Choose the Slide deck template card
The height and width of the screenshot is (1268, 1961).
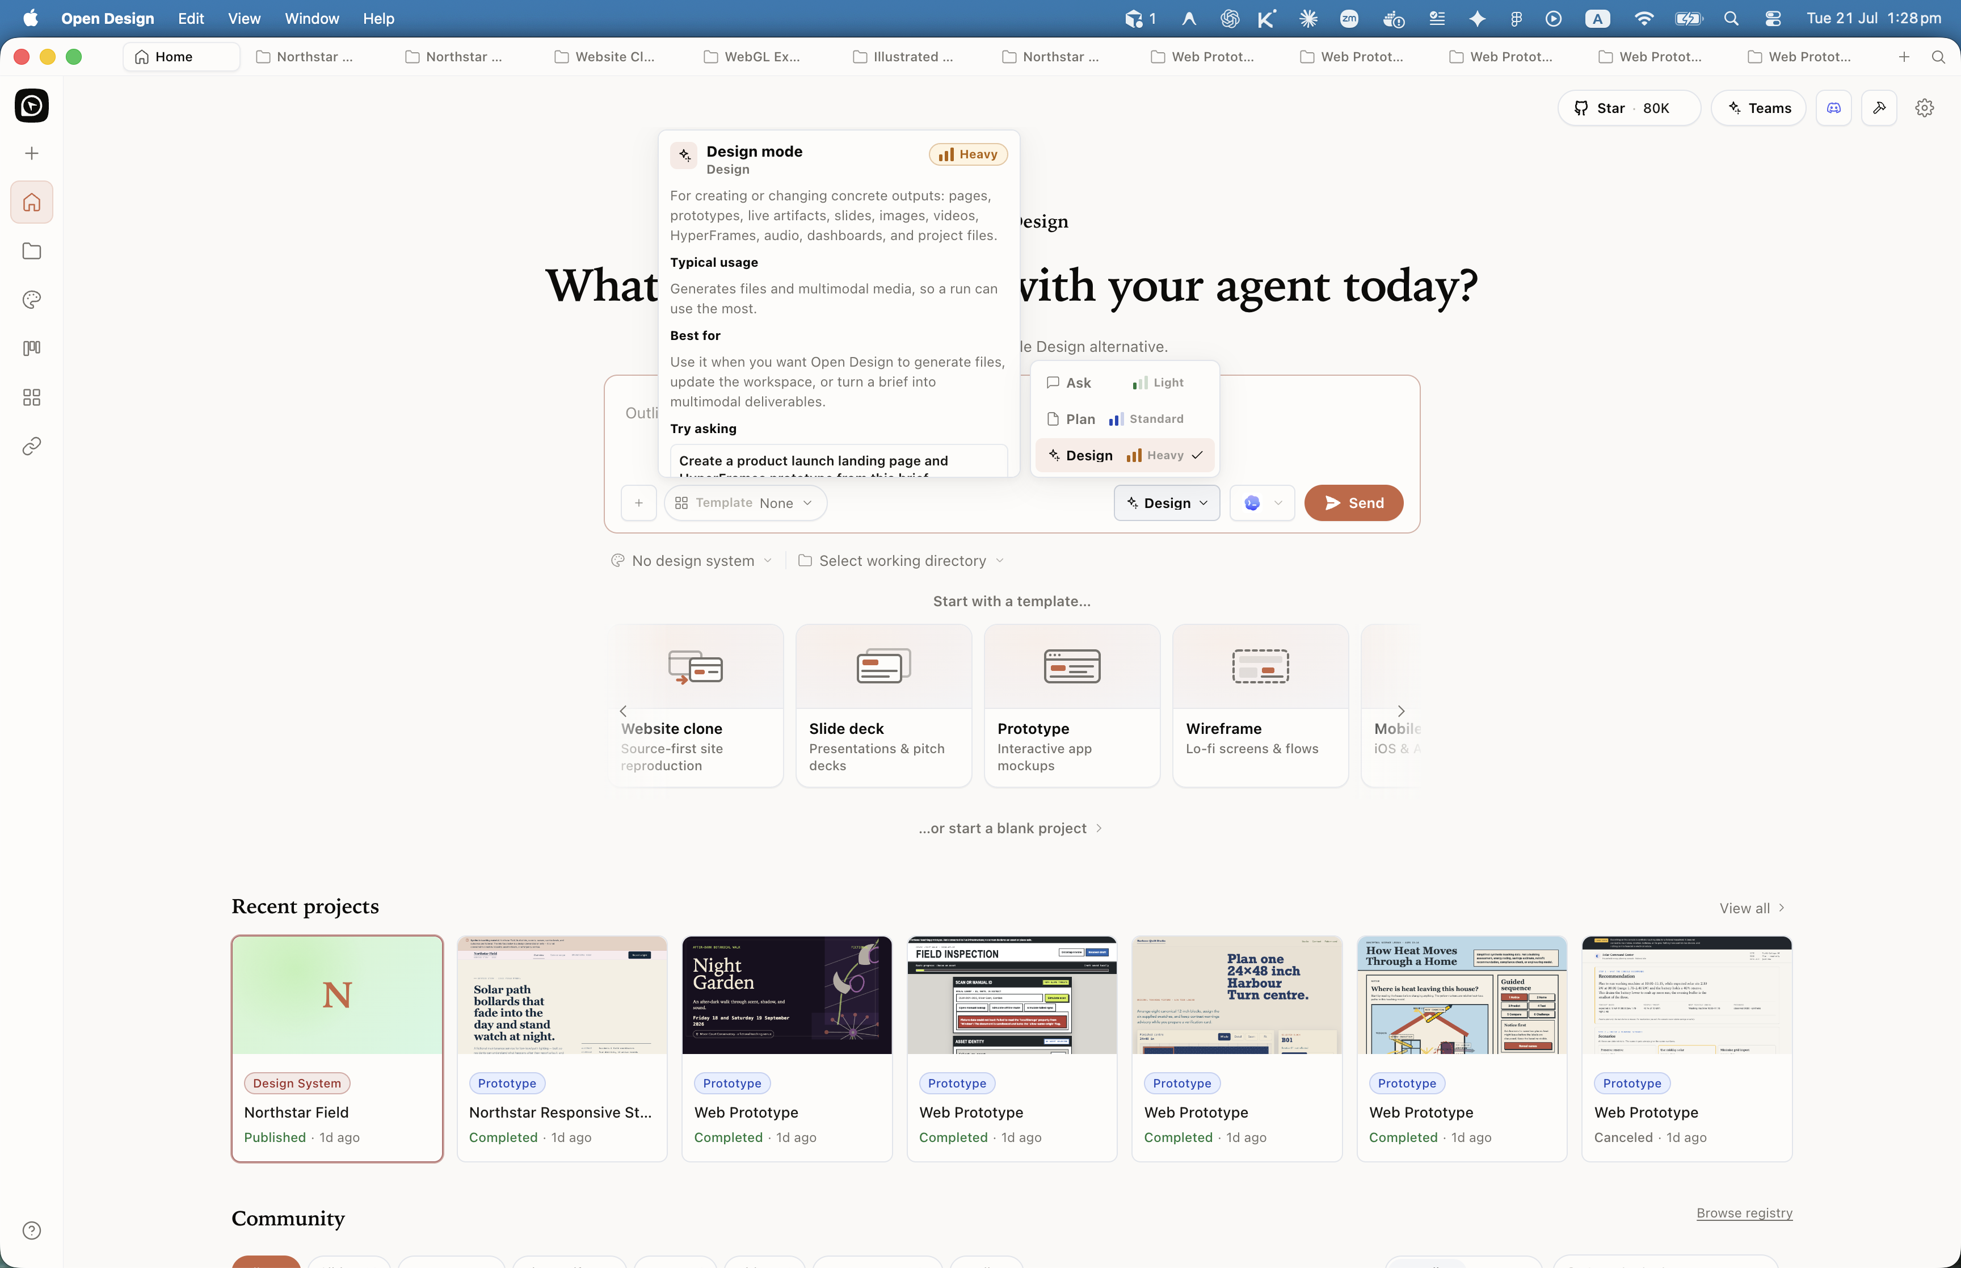(883, 706)
